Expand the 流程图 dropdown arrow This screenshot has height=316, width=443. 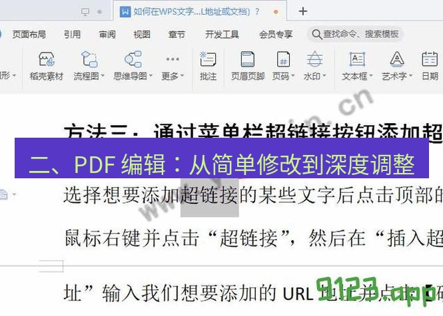103,76
